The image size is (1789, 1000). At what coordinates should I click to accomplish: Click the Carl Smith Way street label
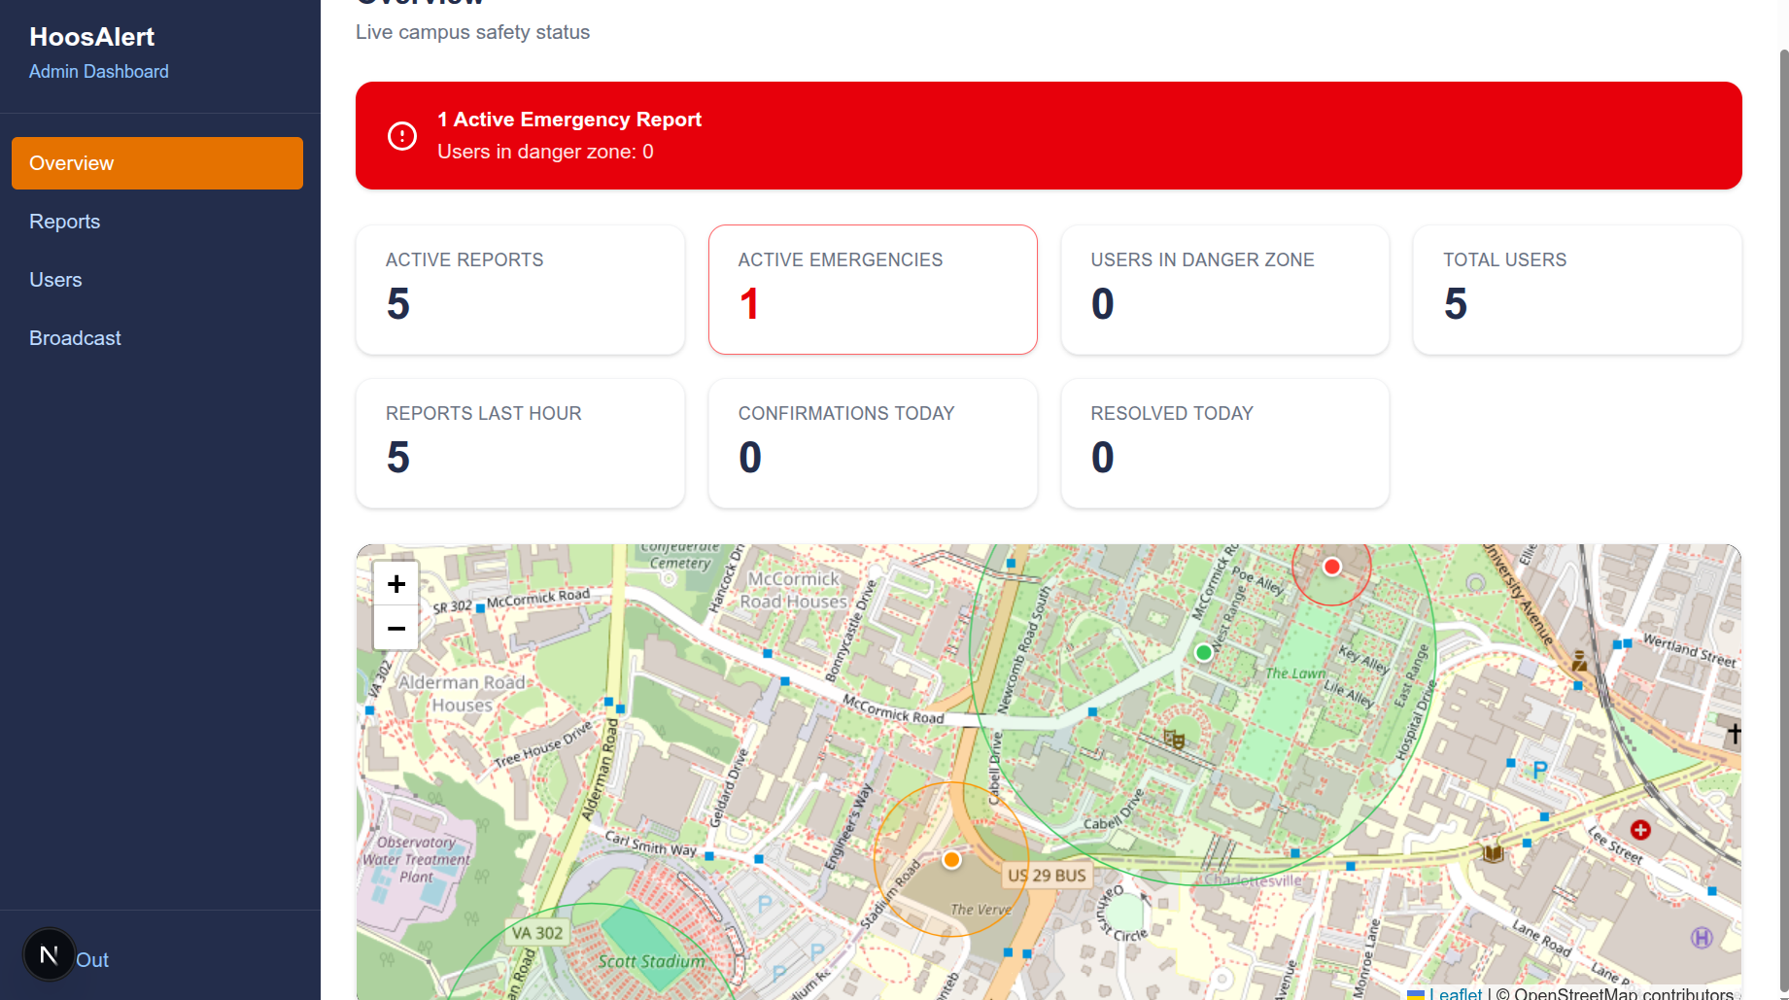point(651,844)
